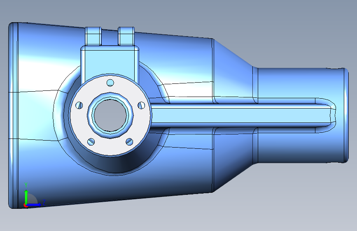
Task: Pick the right bolt hole on the flange
Action: click(141, 105)
